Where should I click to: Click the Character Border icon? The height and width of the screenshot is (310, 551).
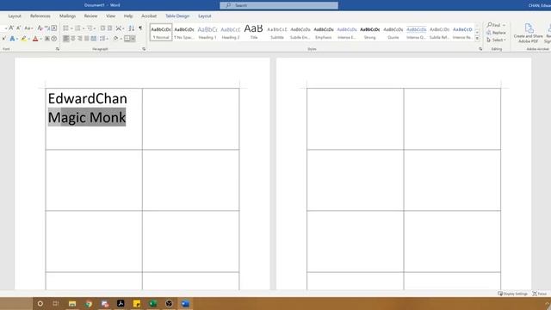53,28
